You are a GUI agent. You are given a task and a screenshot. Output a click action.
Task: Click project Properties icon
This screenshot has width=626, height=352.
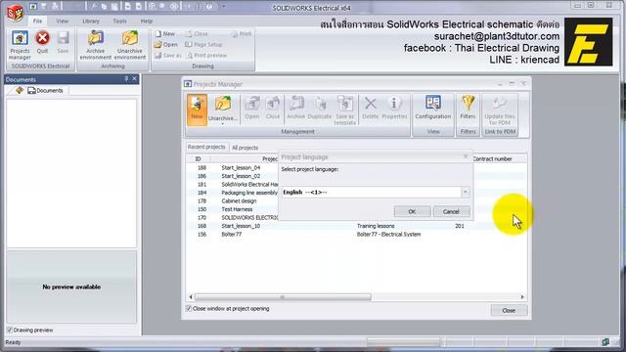pos(394,108)
